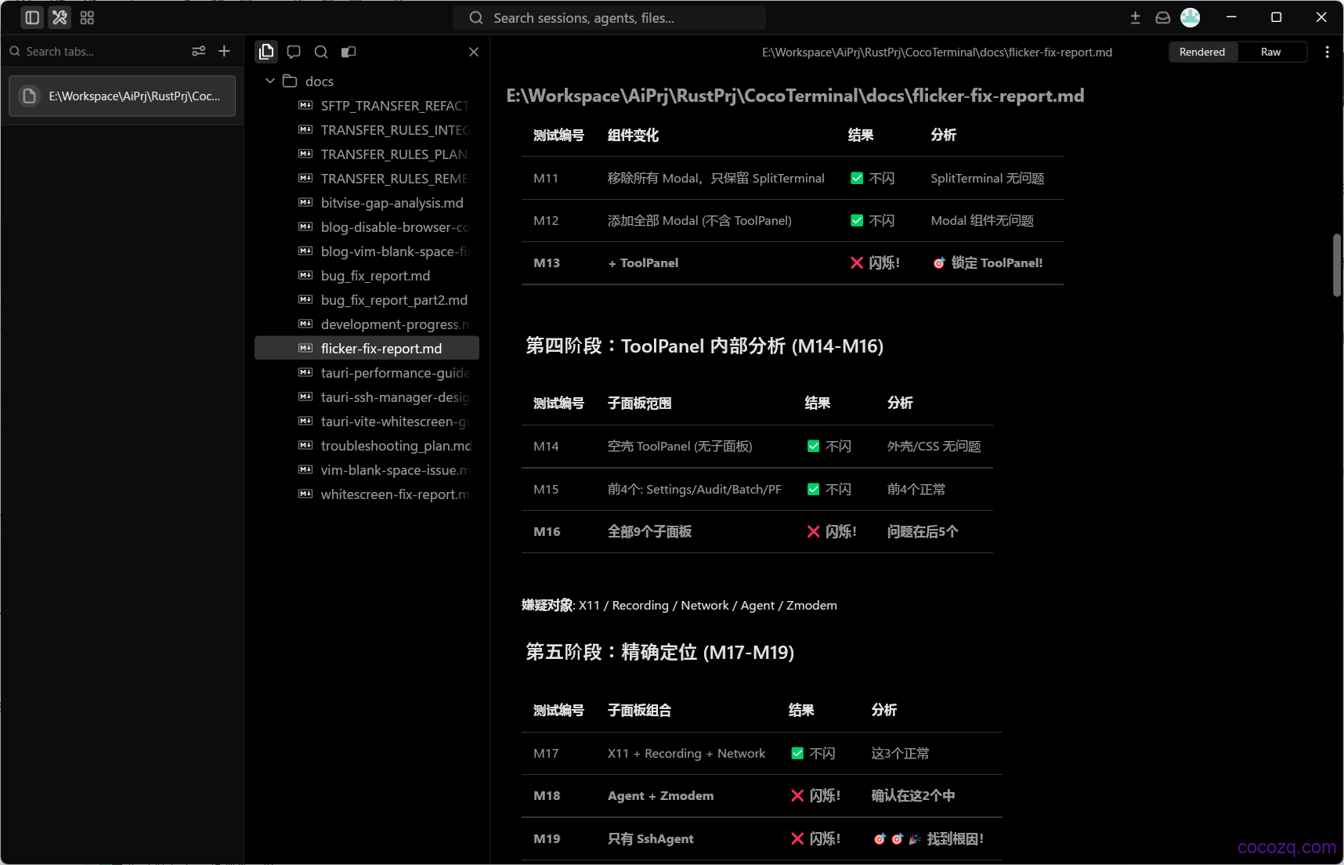Focus the Search sessions, agents, files box
1344x865 pixels.
point(609,17)
